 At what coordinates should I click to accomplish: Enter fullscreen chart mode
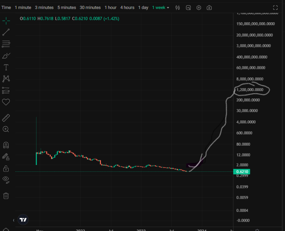click(275, 8)
